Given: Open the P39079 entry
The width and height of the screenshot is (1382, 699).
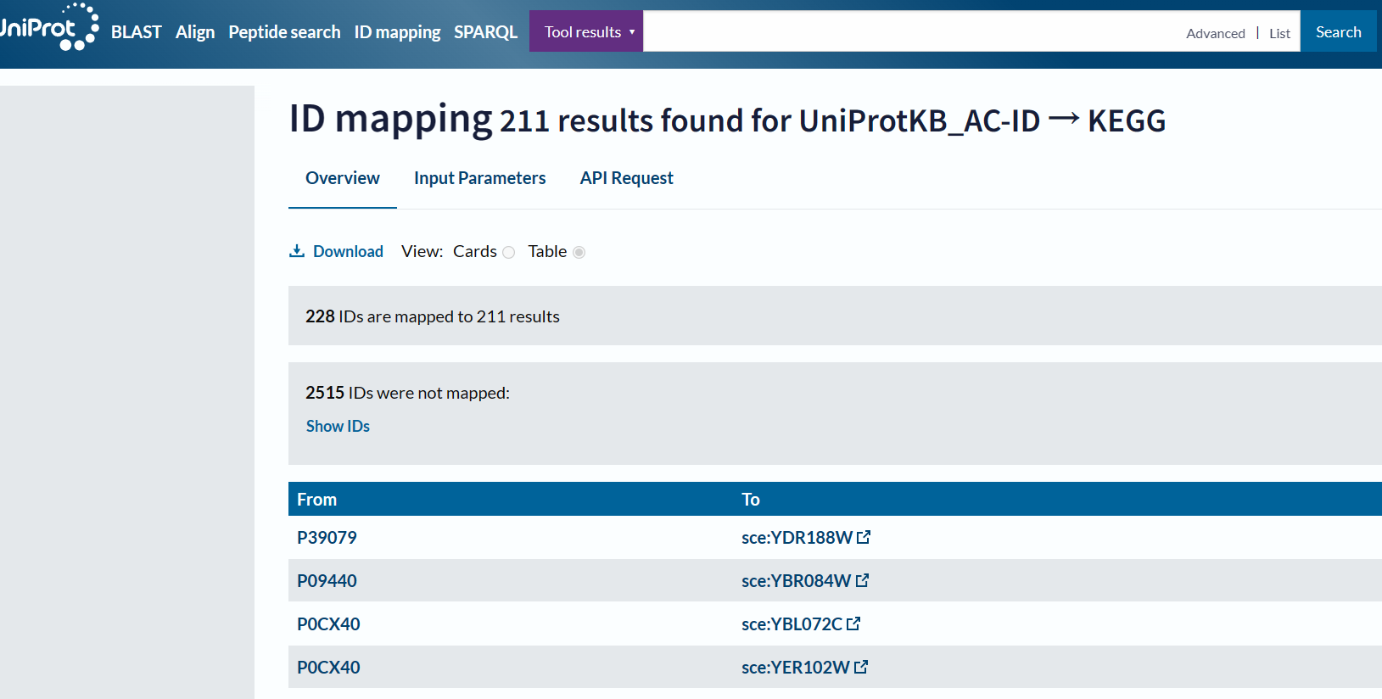Looking at the screenshot, I should 327,537.
